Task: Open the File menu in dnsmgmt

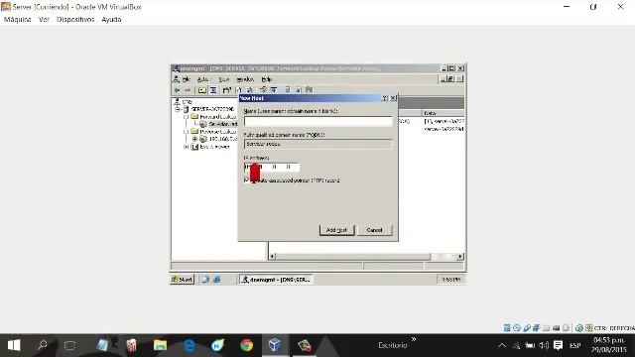Action: (x=186, y=79)
